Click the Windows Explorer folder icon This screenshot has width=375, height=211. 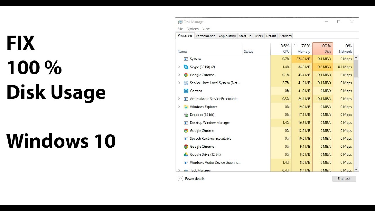[186, 107]
